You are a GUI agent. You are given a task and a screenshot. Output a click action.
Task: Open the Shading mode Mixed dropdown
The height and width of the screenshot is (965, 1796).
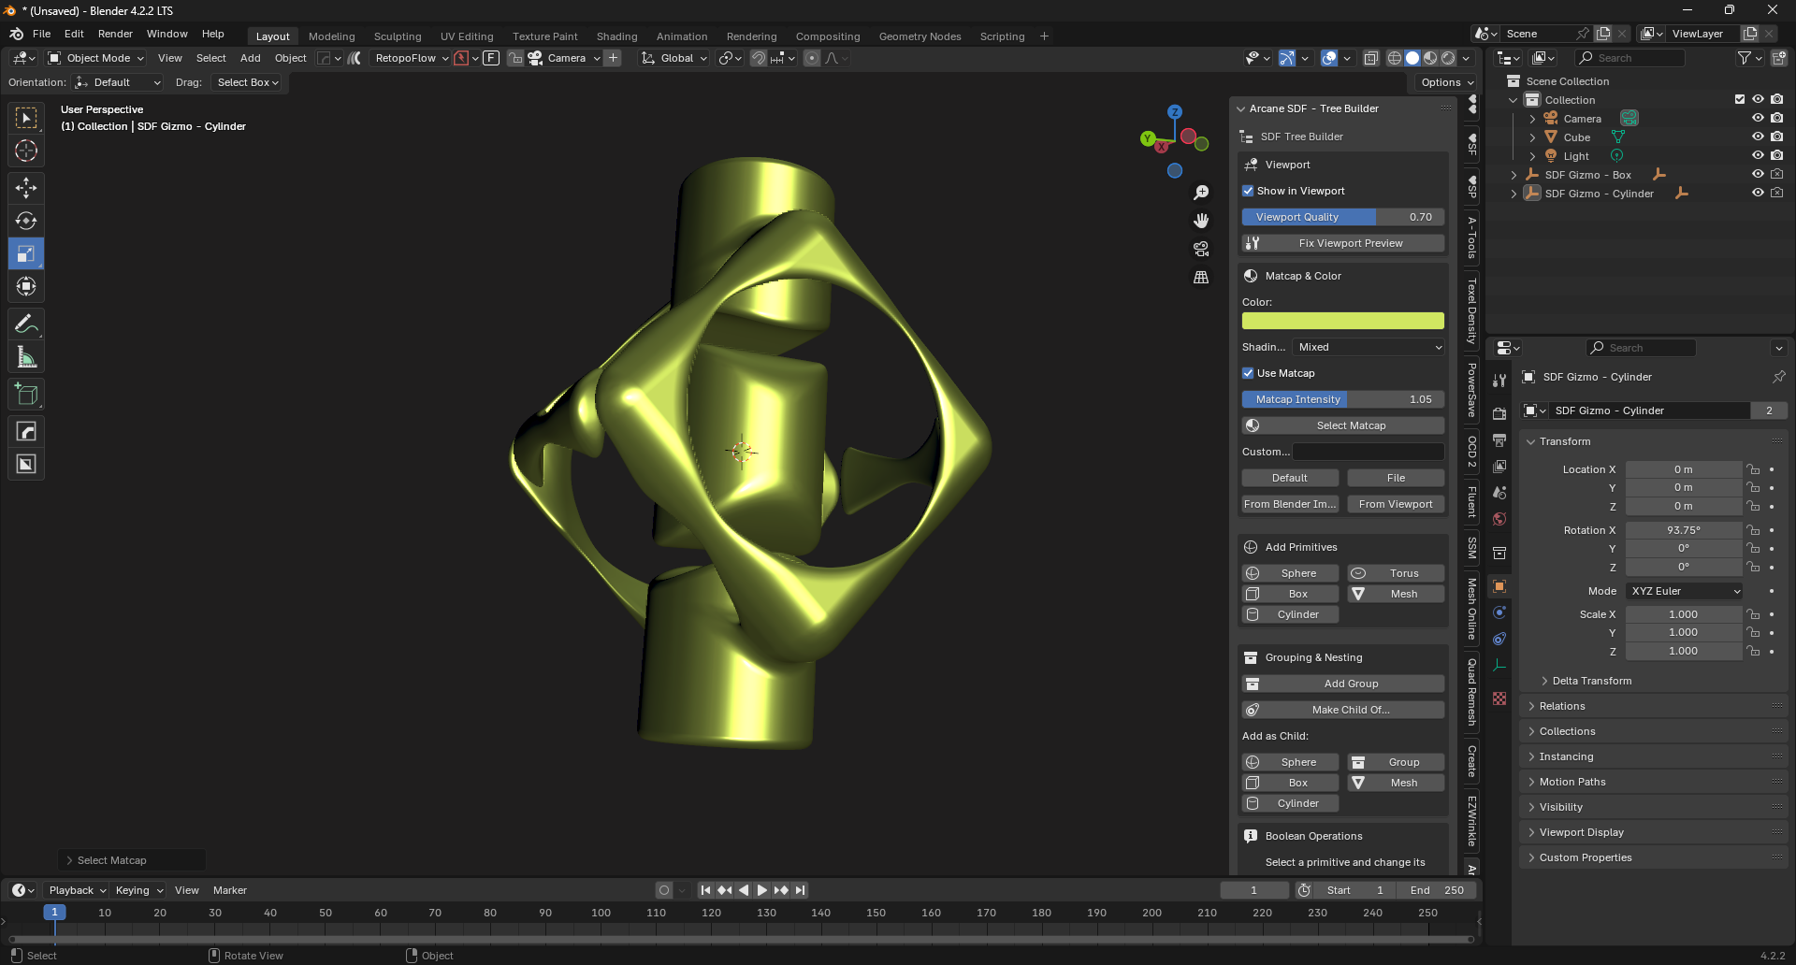pos(1369,347)
